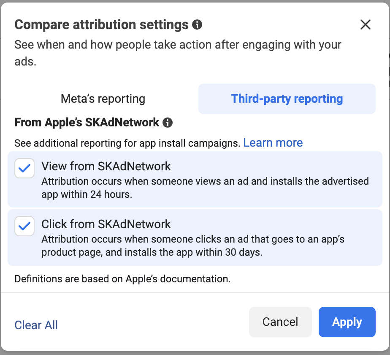Screen dimensions: 390x355
Task: Apply the attribution settings
Action: [347, 322]
